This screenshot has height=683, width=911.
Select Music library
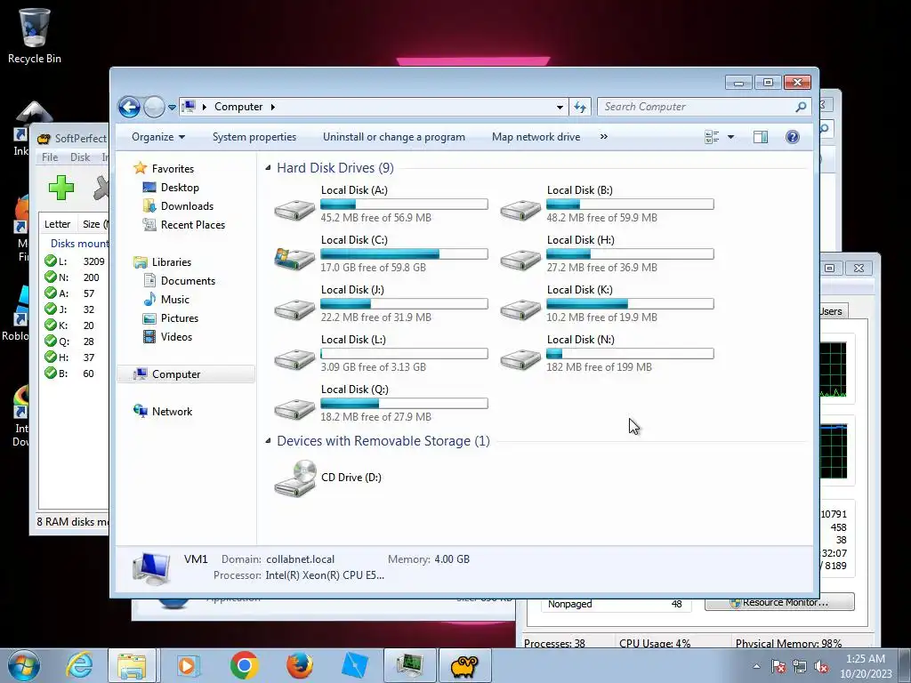coord(175,299)
